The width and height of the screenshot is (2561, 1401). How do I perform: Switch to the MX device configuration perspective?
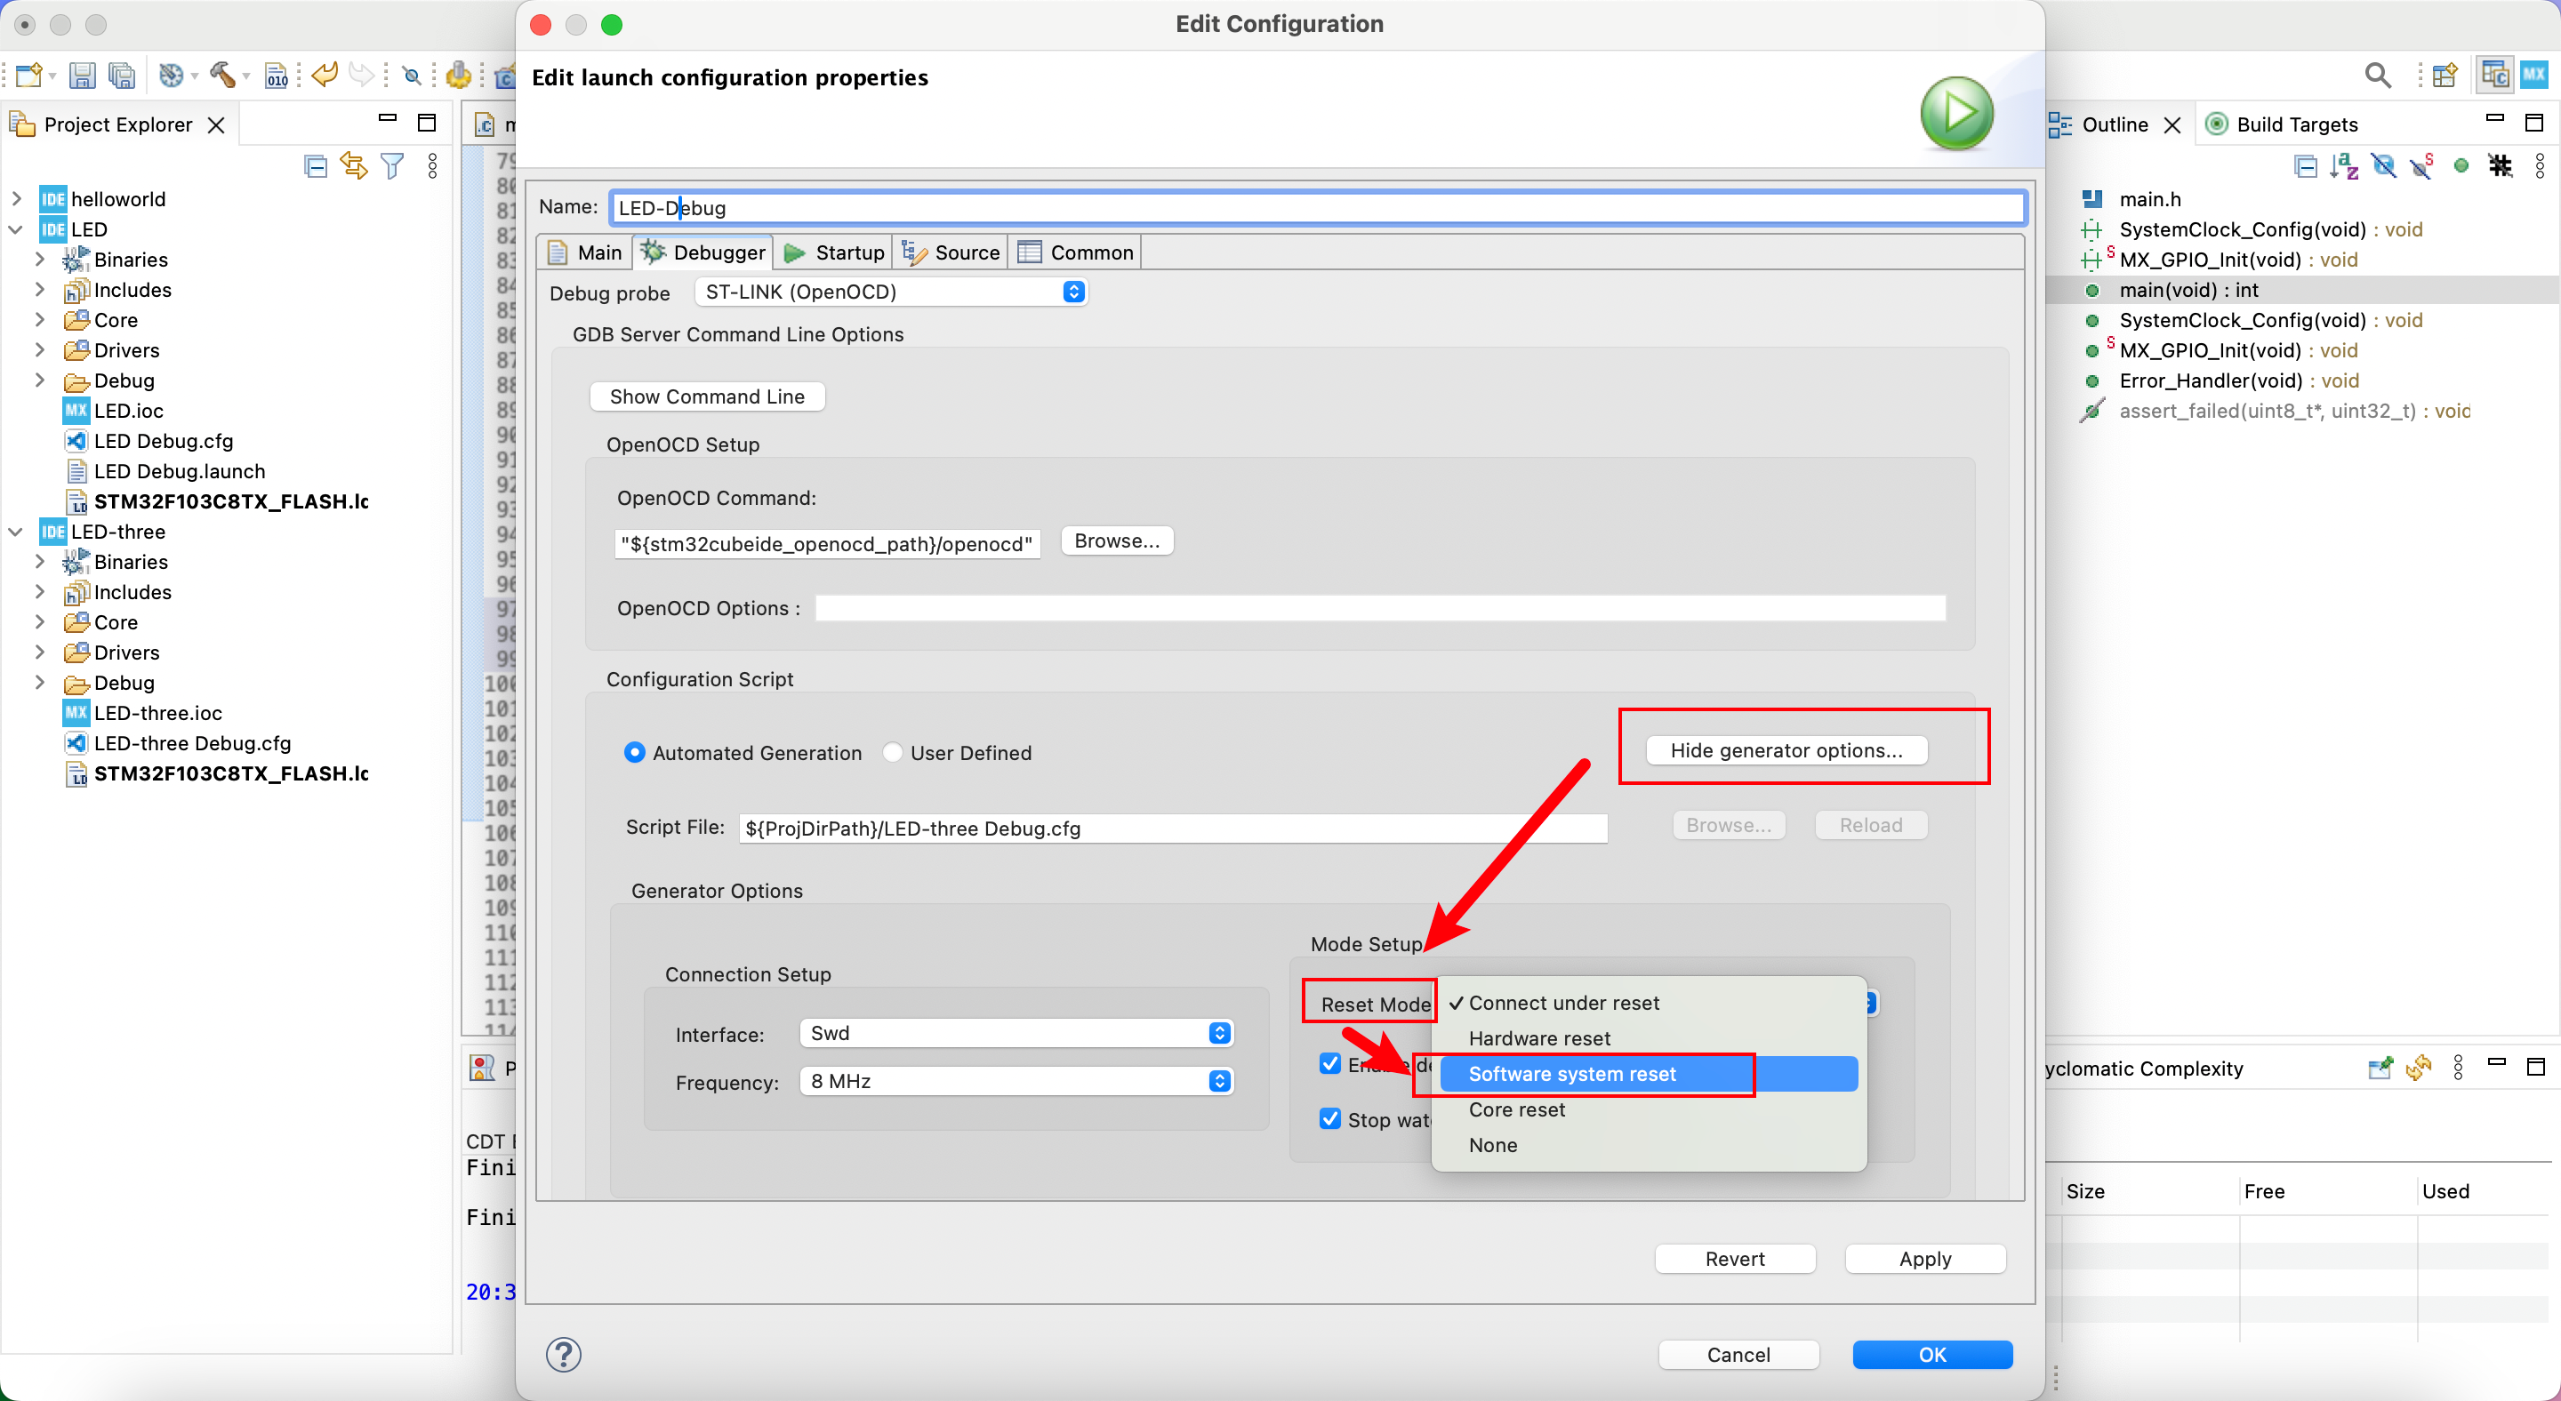[x=2534, y=75]
